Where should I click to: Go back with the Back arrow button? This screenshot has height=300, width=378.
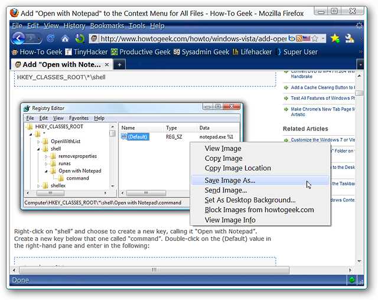tap(18, 38)
